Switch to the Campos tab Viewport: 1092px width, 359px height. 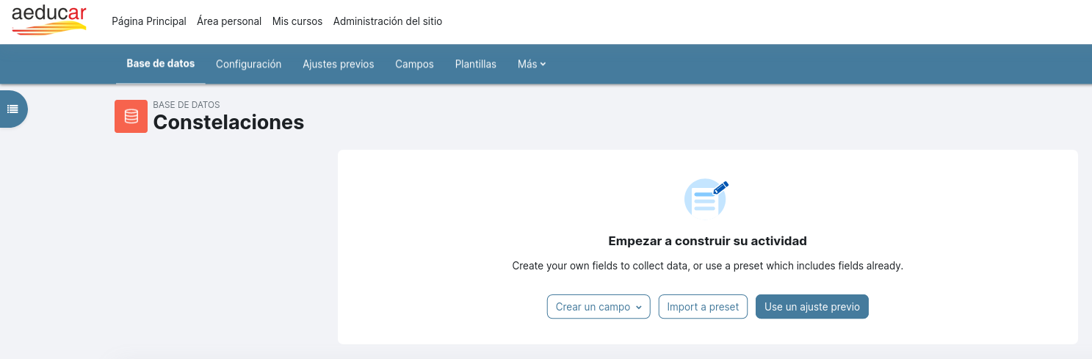click(x=415, y=64)
